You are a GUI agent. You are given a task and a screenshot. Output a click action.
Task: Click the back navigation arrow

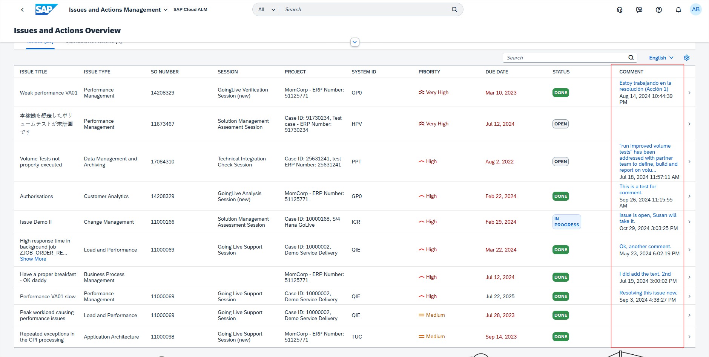(22, 10)
